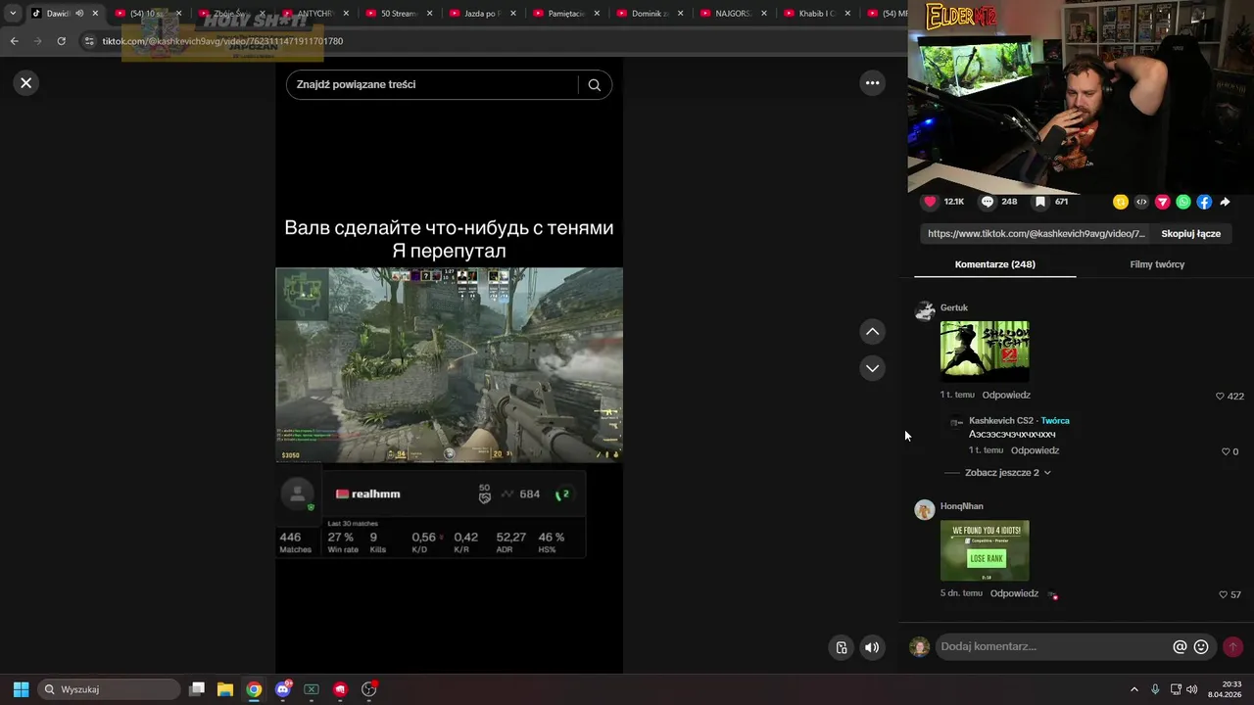Open File Explorer from taskbar

click(225, 689)
